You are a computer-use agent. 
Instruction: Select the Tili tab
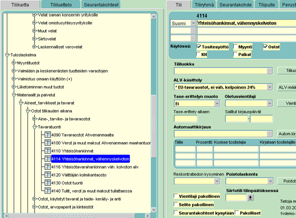179,5
